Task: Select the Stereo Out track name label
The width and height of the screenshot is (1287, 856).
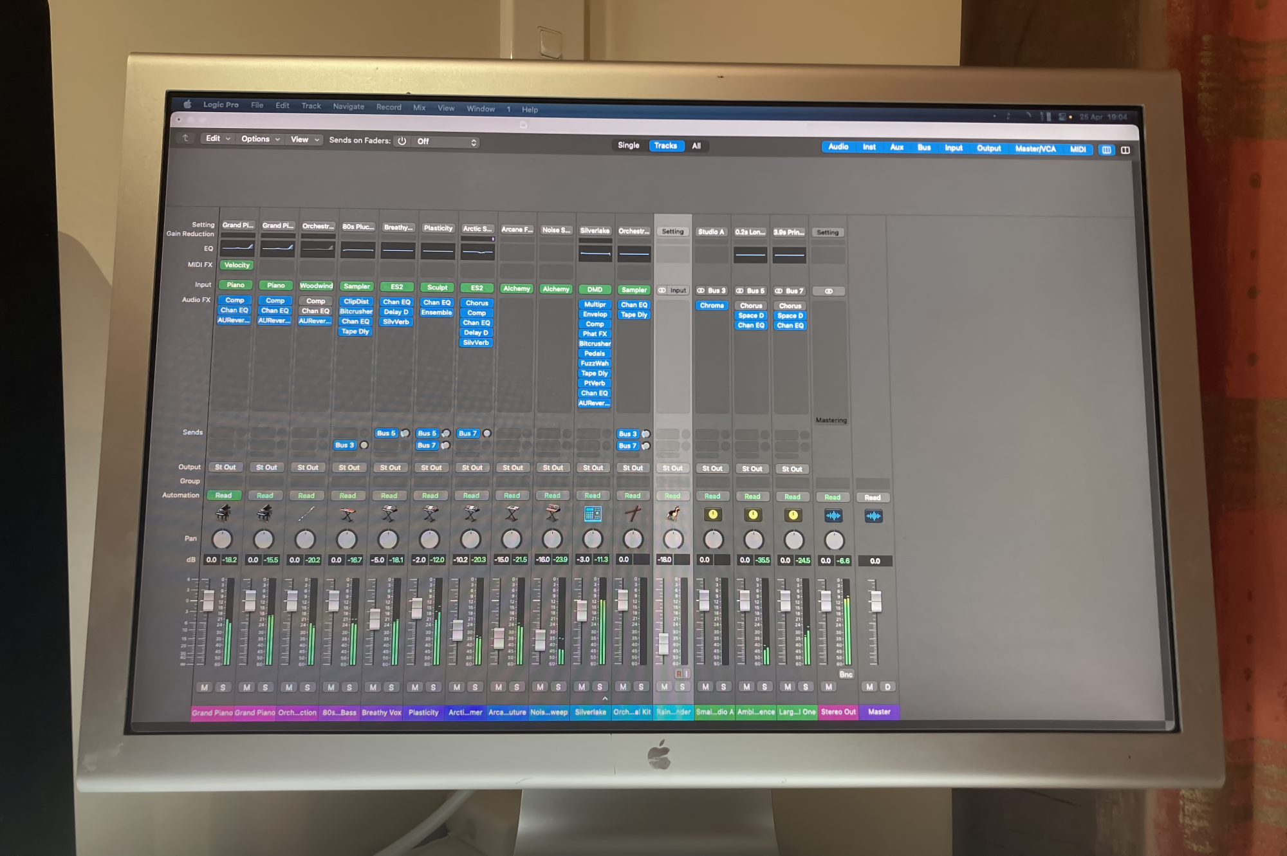Action: click(838, 712)
